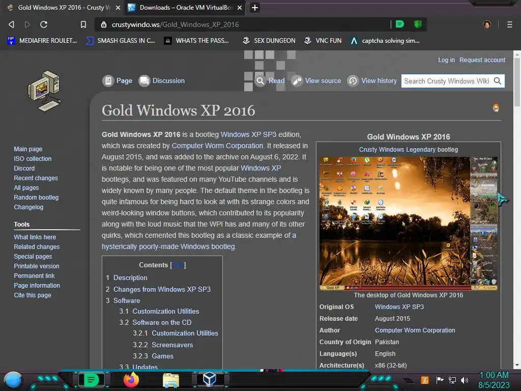Click the Crusty Windows Wiki computer logo
Screen dimensions: 521x391
45,91
